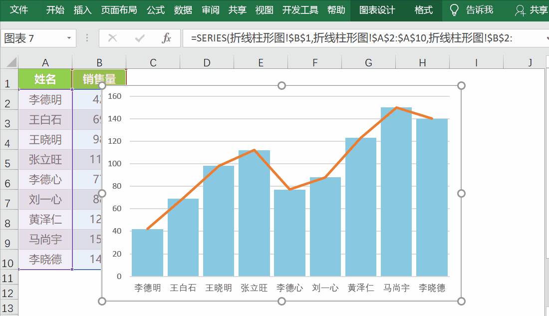
Task: Click the SERIES formula in formula bar
Action: (x=351, y=38)
